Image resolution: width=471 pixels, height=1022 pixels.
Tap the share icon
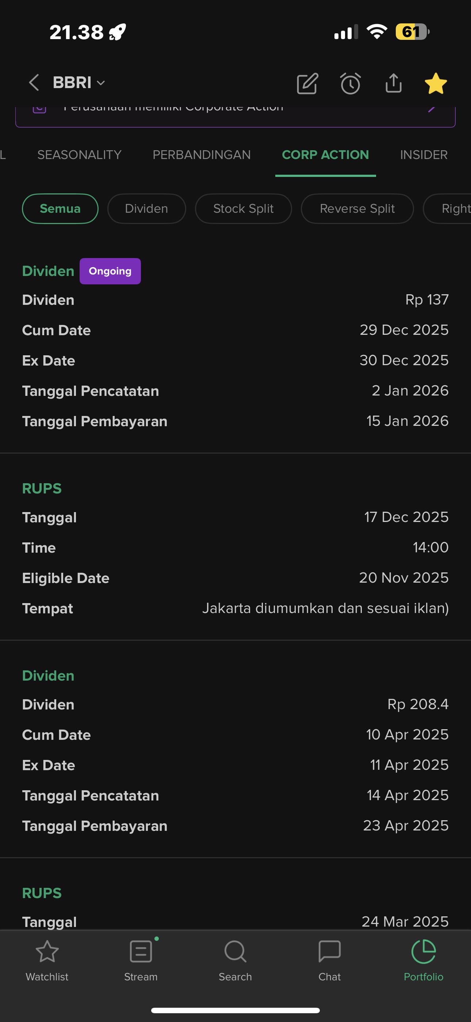(x=393, y=83)
